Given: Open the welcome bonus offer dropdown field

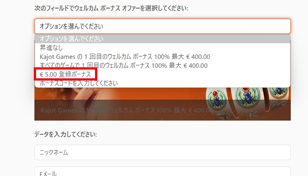Looking at the screenshot, I should 162,26.
